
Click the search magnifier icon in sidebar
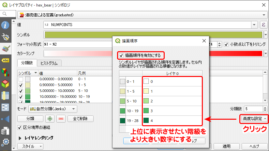click(x=5, y=14)
